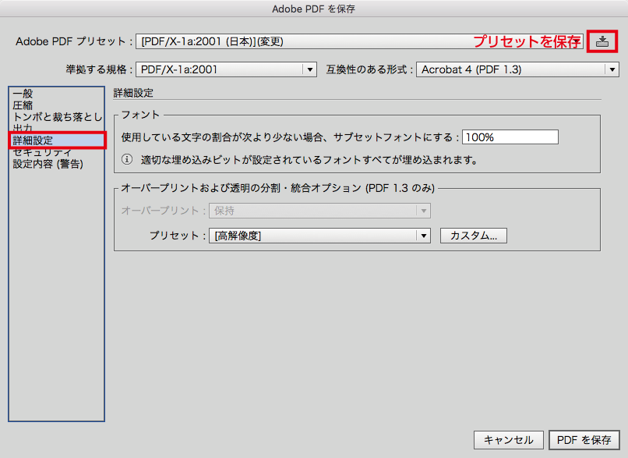Select 詳細設定 in the category list
The height and width of the screenshot is (458, 628).
click(57, 140)
